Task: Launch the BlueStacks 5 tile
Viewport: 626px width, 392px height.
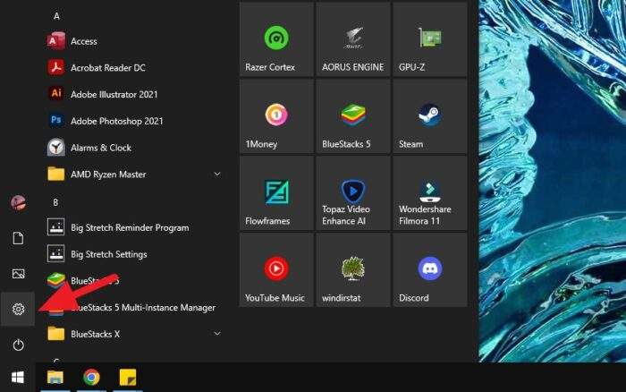Action: pyautogui.click(x=353, y=115)
